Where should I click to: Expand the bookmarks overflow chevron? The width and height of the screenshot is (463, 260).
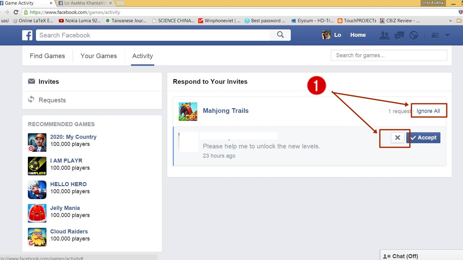click(450, 21)
